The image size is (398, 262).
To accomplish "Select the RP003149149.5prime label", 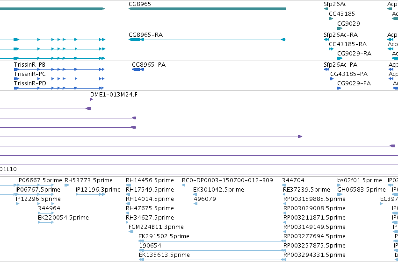I will [x=314, y=227].
